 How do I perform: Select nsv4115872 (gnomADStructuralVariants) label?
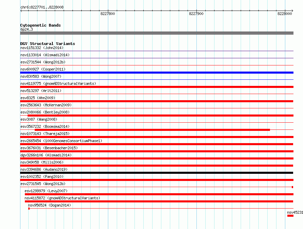[x=62, y=198]
